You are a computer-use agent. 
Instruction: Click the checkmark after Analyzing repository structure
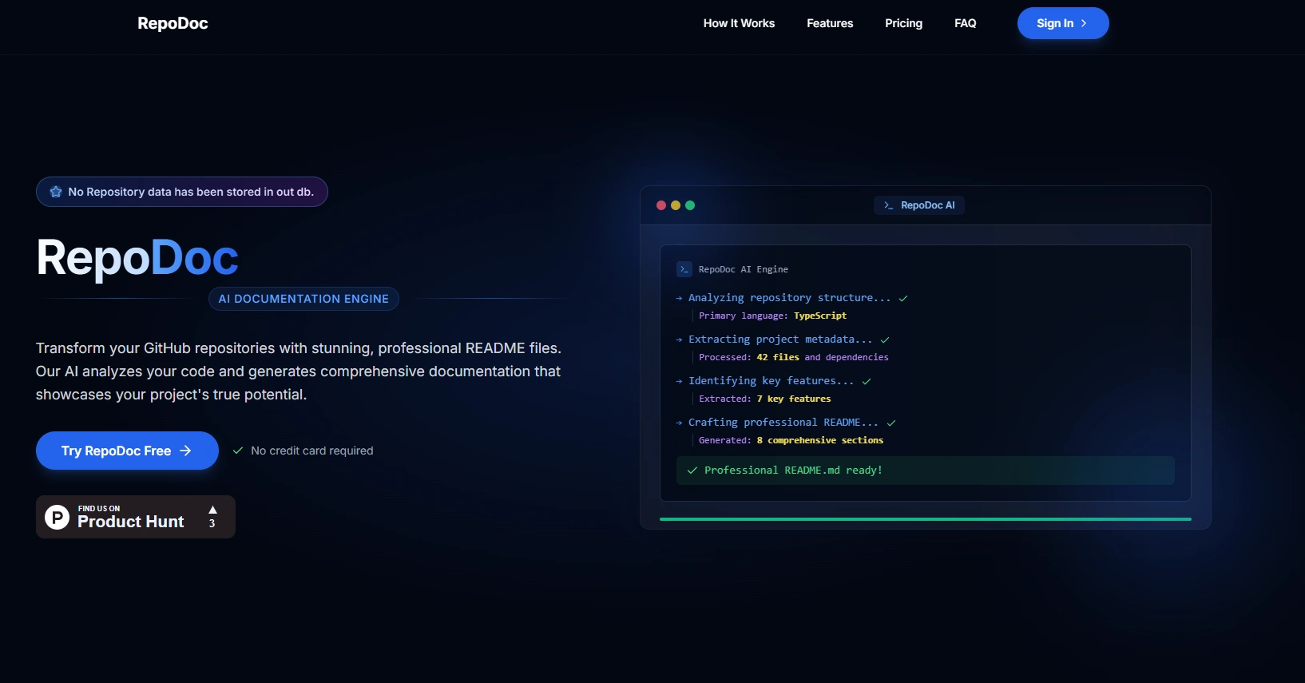903,298
